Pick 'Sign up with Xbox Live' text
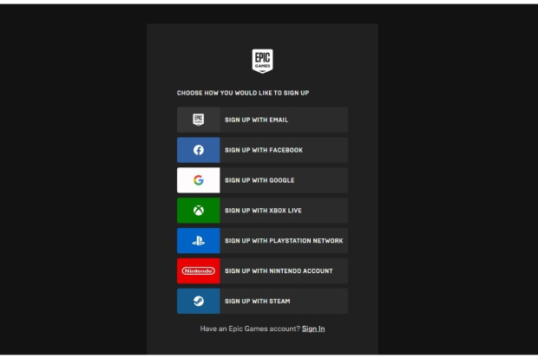 pos(263,211)
